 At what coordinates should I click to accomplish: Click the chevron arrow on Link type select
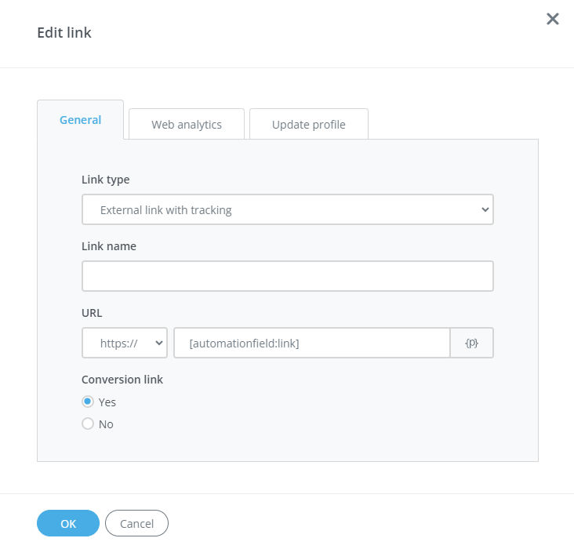(485, 210)
